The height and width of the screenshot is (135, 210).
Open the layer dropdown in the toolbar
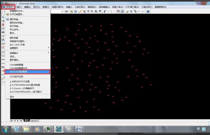62,11
